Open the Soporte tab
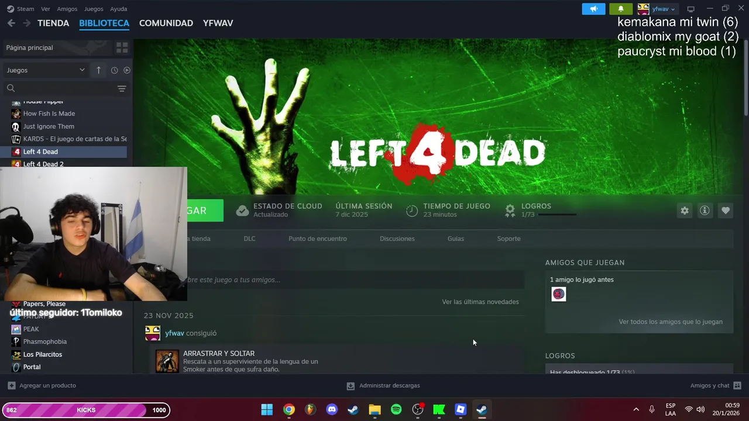Screen dimensions: 749x421 [509, 239]
